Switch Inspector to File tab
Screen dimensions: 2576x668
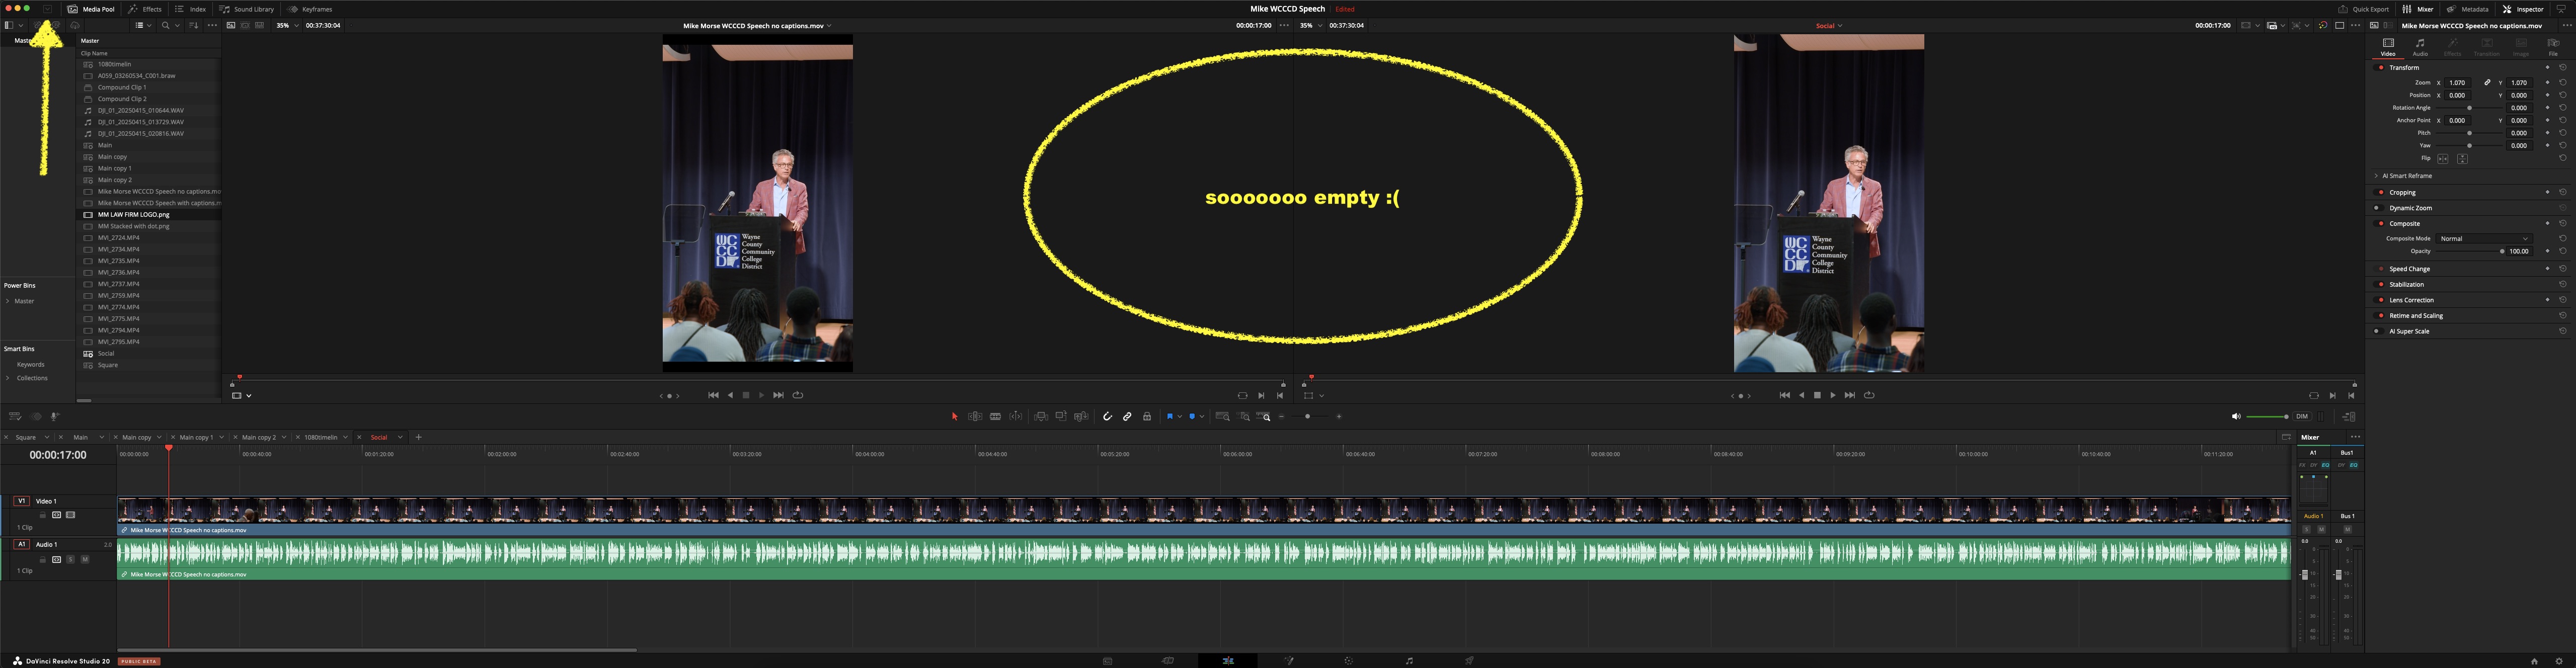[2553, 47]
